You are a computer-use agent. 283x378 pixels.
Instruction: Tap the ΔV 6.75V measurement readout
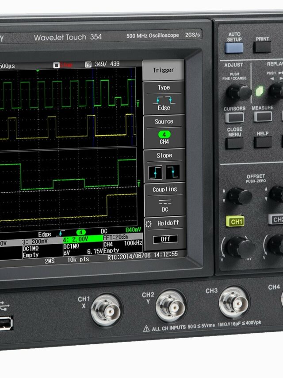coord(83,252)
